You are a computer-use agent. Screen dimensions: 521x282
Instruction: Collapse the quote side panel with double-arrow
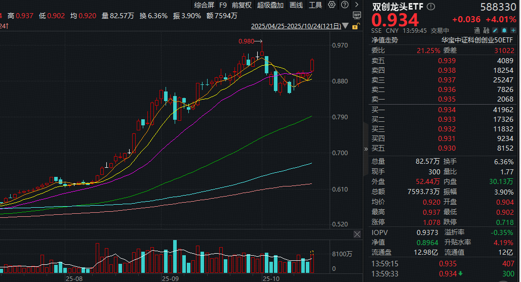point(366,149)
